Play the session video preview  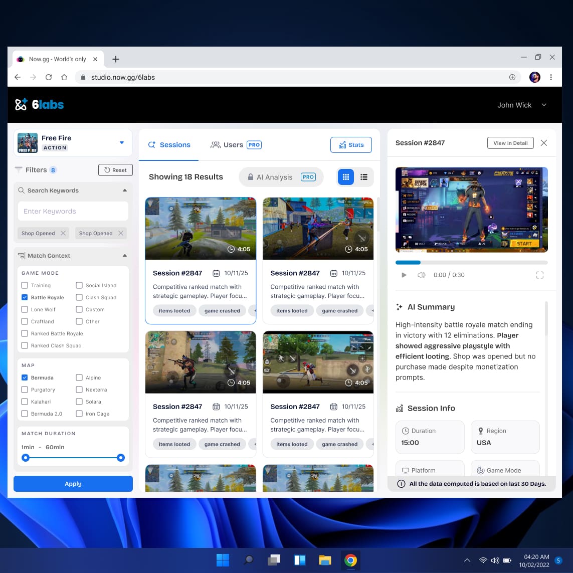(404, 275)
